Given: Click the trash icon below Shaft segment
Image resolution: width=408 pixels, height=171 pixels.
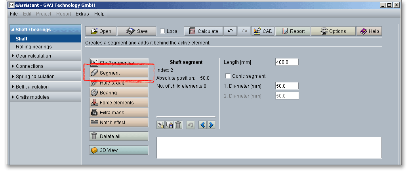Looking at the screenshot, I should pyautogui.click(x=178, y=125).
